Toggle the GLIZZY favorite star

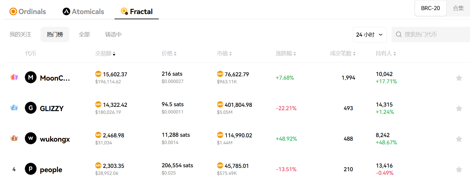pyautogui.click(x=459, y=108)
